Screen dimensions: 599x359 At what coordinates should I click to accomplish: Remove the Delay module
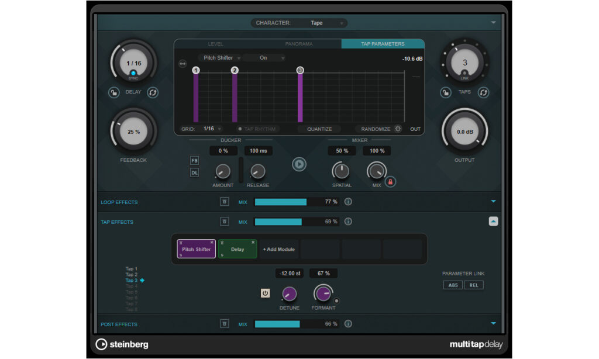point(253,242)
